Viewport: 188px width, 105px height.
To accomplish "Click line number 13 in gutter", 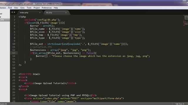I will pyautogui.click(x=14, y=53).
